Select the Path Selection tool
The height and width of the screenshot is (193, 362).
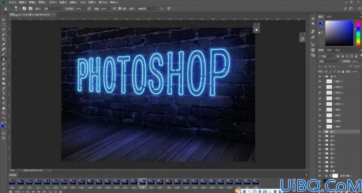[x=4, y=98]
